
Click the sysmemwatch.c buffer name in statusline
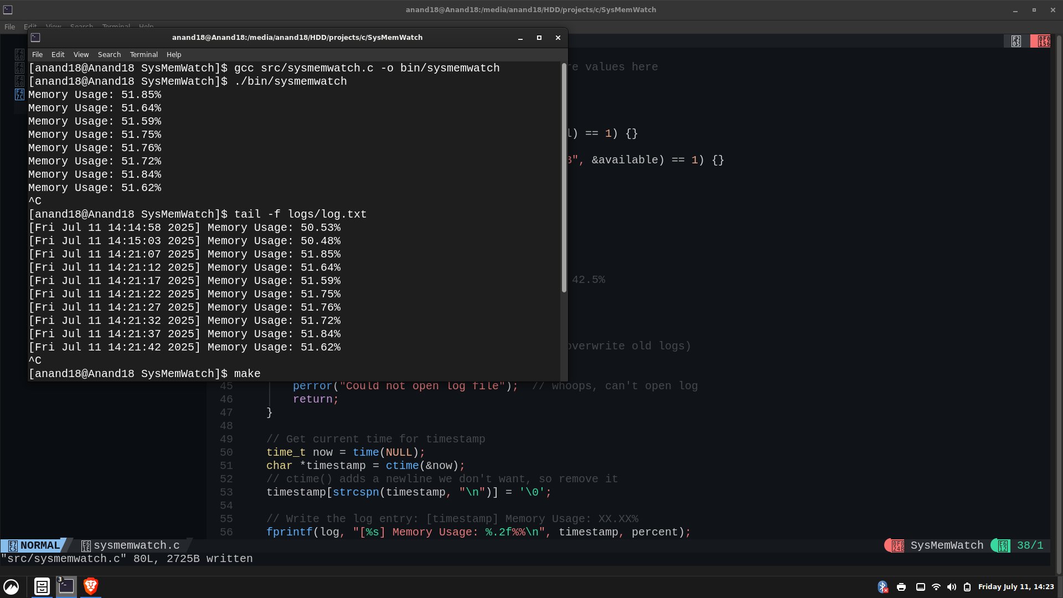click(136, 545)
